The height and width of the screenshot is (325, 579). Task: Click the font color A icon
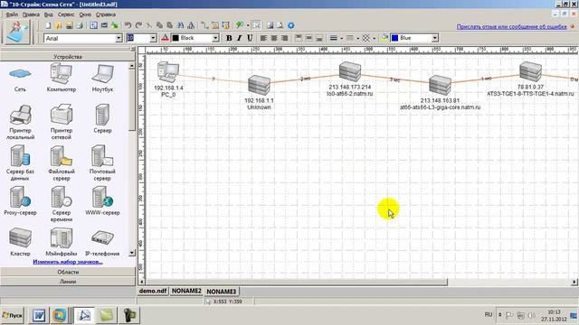click(x=165, y=38)
